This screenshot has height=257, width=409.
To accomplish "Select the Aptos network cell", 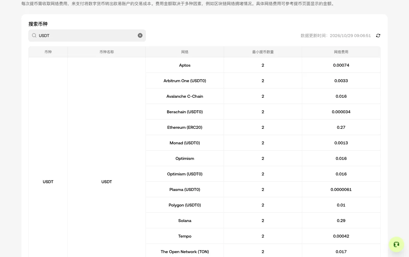I will tap(185, 65).
